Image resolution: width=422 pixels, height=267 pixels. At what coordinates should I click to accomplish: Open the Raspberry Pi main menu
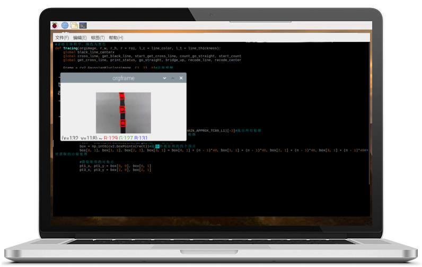click(55, 25)
